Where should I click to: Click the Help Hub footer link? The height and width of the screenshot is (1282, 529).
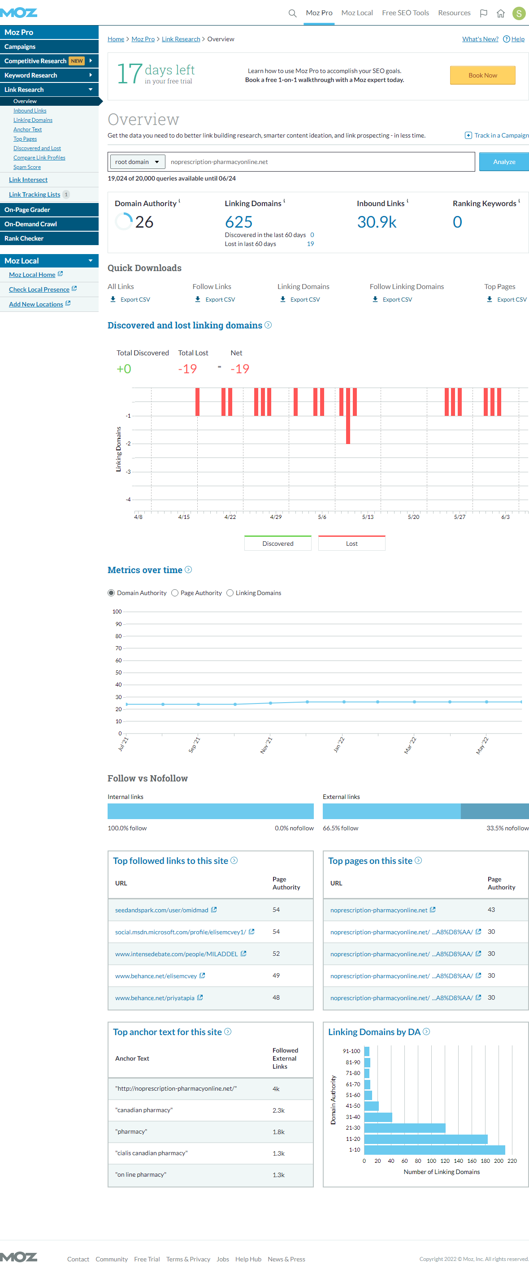[248, 1259]
